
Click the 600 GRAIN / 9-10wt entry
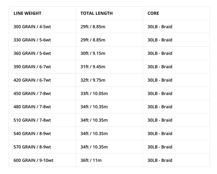[34, 160]
